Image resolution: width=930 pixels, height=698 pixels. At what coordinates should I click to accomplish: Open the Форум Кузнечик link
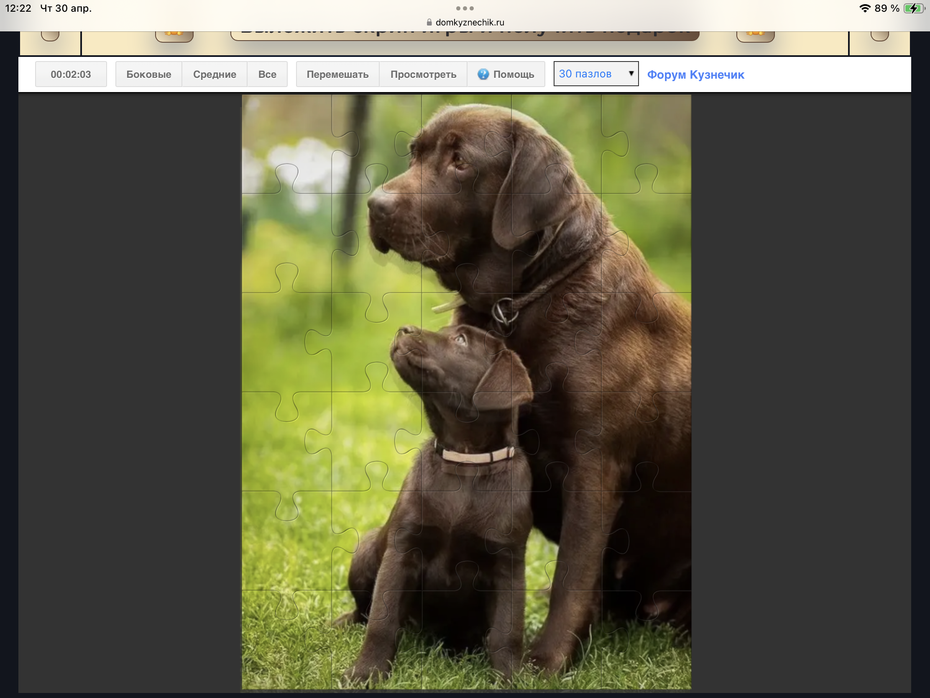(695, 75)
